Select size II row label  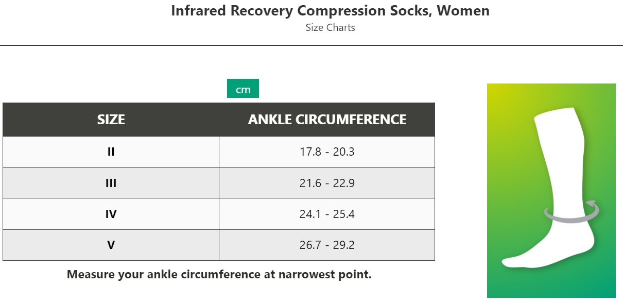pyautogui.click(x=111, y=152)
